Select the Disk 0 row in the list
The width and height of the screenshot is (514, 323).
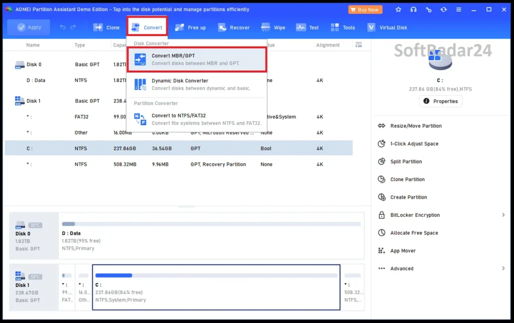tap(179, 65)
